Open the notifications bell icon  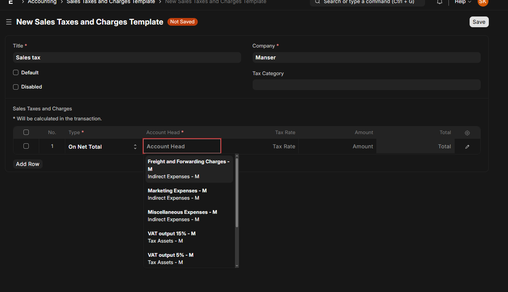(x=440, y=2)
